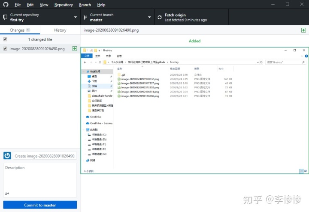Image resolution: width=309 pixels, height=212 pixels.
Task: Open the Help menu
Action: (101, 5)
